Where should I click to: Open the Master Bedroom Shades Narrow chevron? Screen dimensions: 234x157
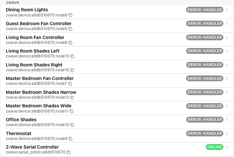tap(227, 92)
